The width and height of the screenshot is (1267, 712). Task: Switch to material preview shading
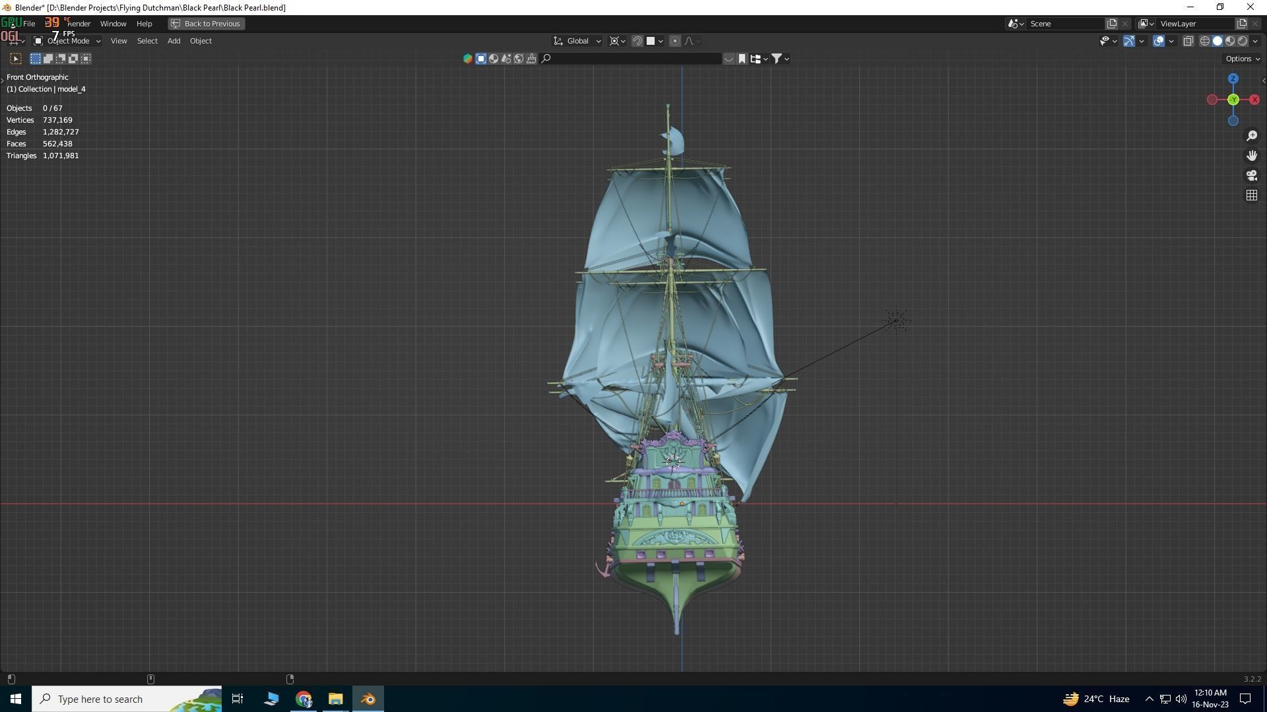1230,41
